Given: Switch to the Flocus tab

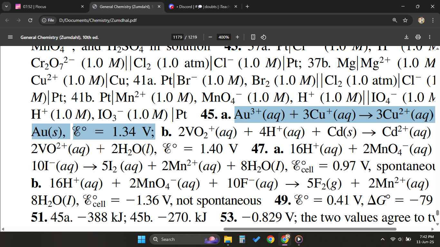Looking at the screenshot, I should 50,6.
